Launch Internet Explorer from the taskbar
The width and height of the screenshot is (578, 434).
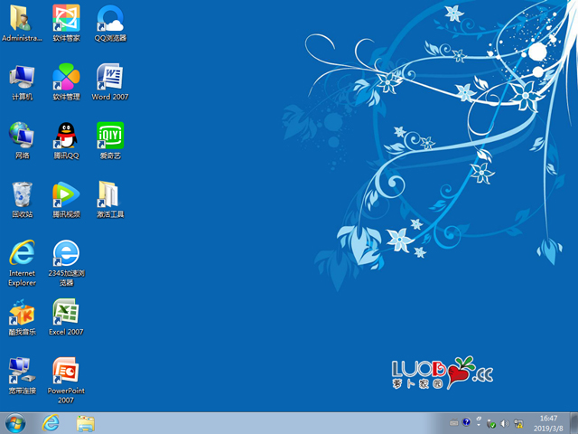click(51, 422)
